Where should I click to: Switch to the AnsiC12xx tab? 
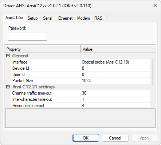pos(14,18)
